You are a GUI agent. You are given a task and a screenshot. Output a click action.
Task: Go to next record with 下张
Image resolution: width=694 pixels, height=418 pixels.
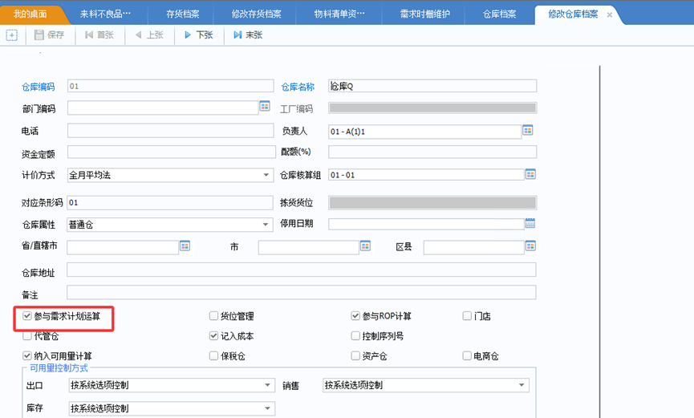[x=199, y=35]
